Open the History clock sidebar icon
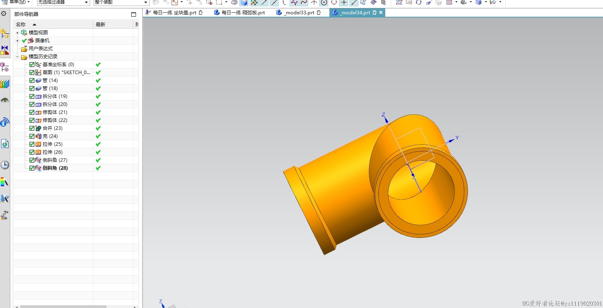Image resolution: width=603 pixels, height=308 pixels. tap(4, 165)
